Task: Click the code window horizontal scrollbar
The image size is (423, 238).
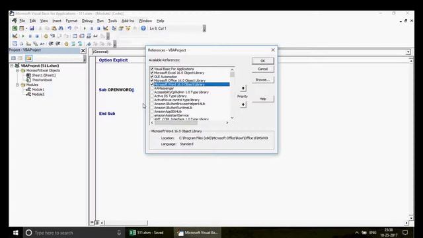Action: point(126,223)
